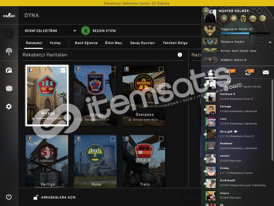This screenshot has height=206, width=274.
Task: Switch to the Savaş Oyunları tab
Action: 142,43
